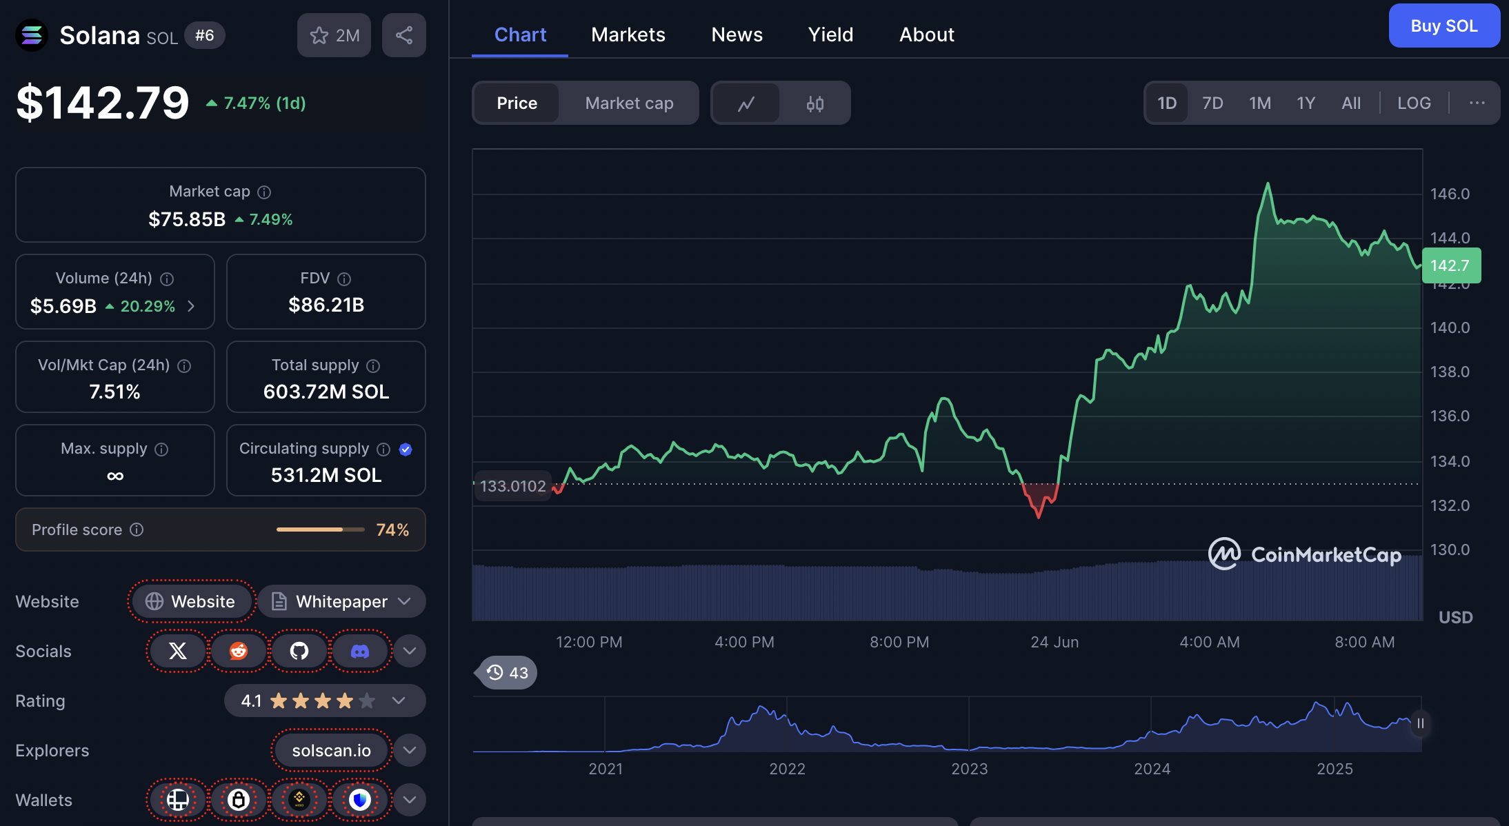Select Market cap chart mode
The width and height of the screenshot is (1509, 826).
click(x=629, y=103)
